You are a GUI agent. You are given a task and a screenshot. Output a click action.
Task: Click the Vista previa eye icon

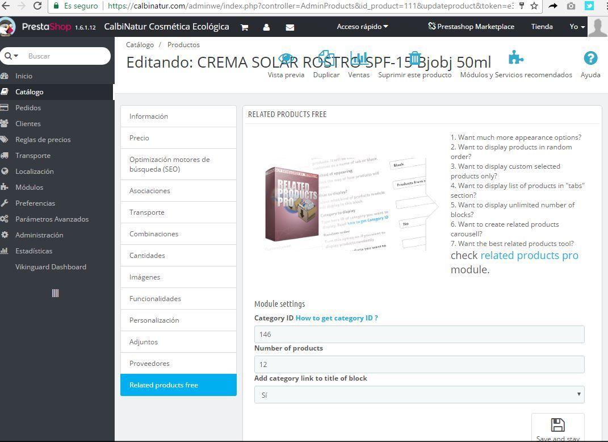(x=286, y=59)
